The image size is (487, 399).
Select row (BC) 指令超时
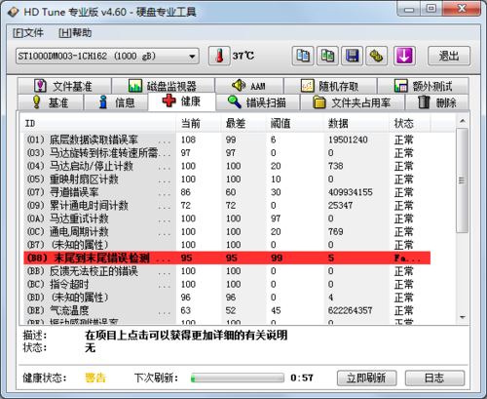click(x=227, y=284)
